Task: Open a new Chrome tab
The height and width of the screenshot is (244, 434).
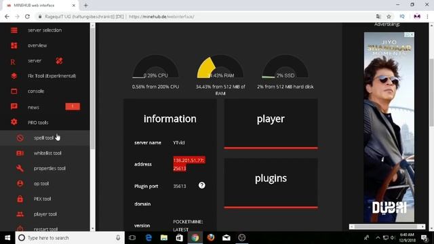Action: coord(86,5)
